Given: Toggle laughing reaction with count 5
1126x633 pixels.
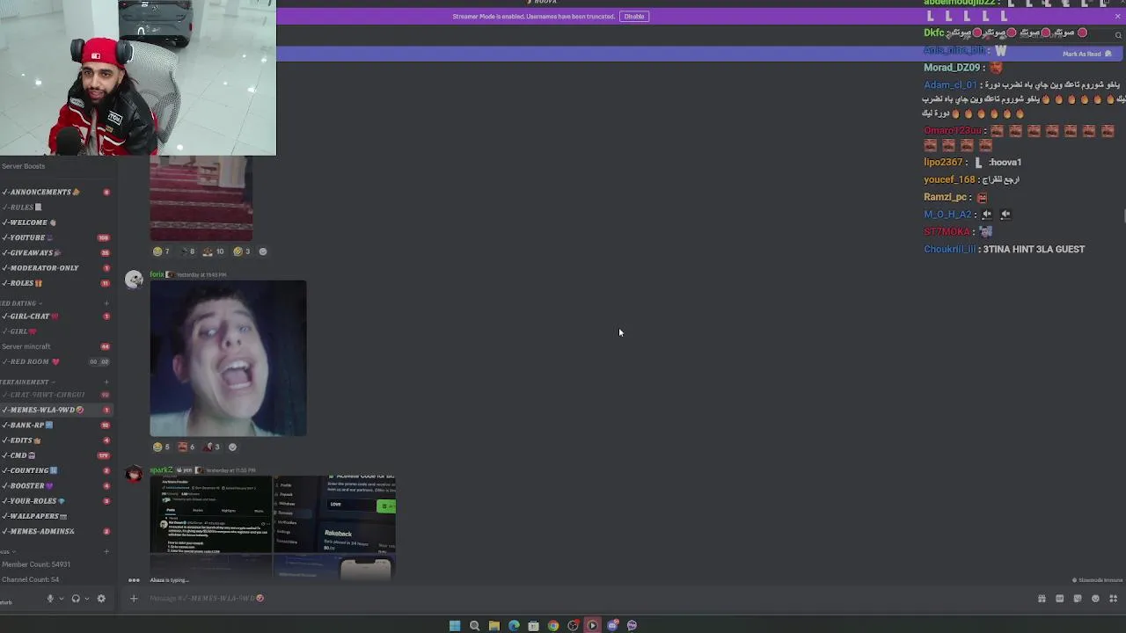Looking at the screenshot, I should coord(161,447).
